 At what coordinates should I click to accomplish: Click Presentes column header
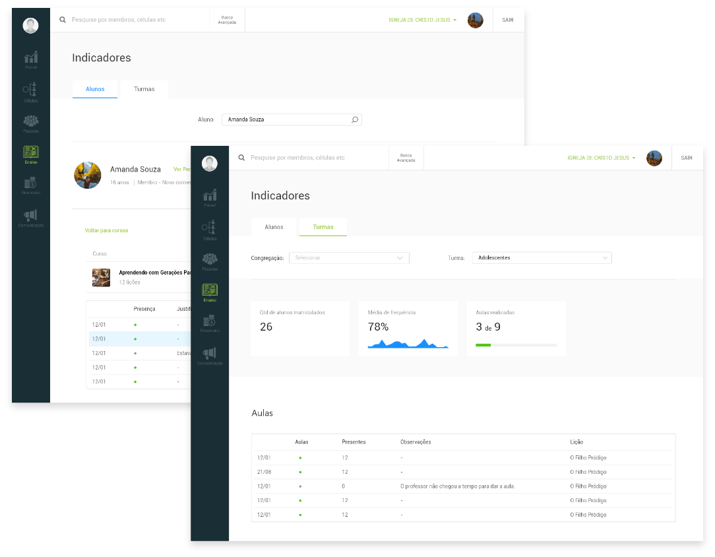click(x=354, y=442)
